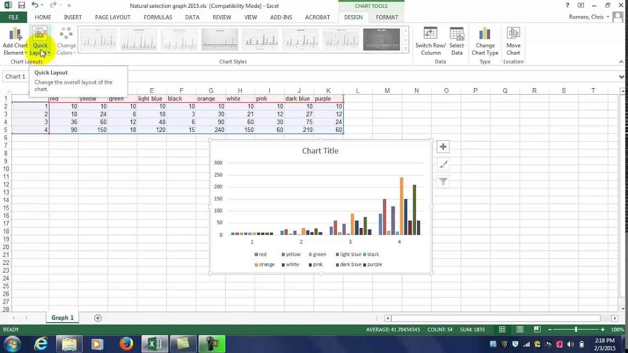This screenshot has width=628, height=353.
Task: Switch to Page Break Preview in status bar
Action: pyautogui.click(x=537, y=329)
